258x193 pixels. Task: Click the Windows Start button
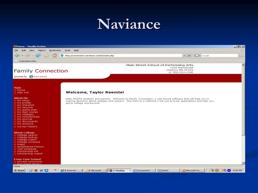coord(19,170)
